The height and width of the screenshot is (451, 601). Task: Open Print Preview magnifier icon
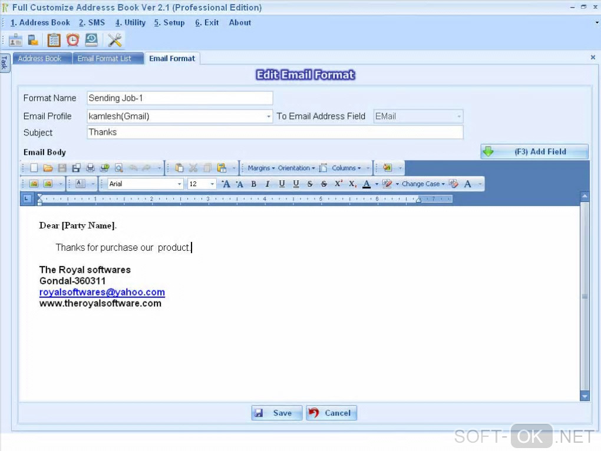point(119,168)
